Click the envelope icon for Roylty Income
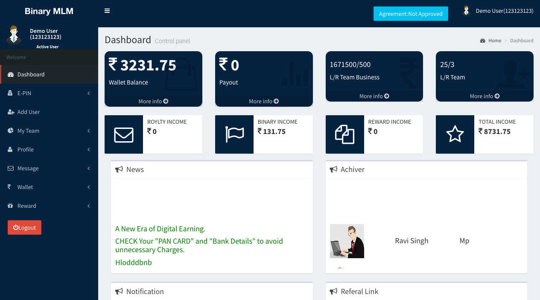Screen dimensions: 540x300 124,134
